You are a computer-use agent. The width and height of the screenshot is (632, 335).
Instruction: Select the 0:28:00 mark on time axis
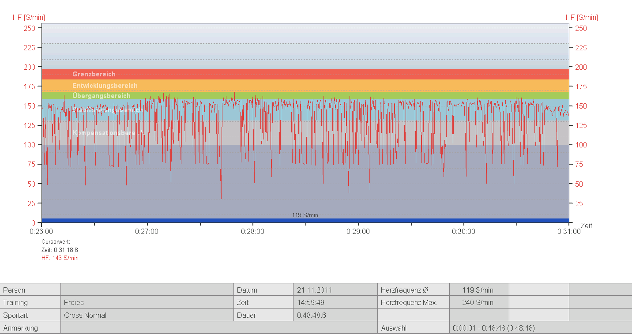tap(253, 231)
